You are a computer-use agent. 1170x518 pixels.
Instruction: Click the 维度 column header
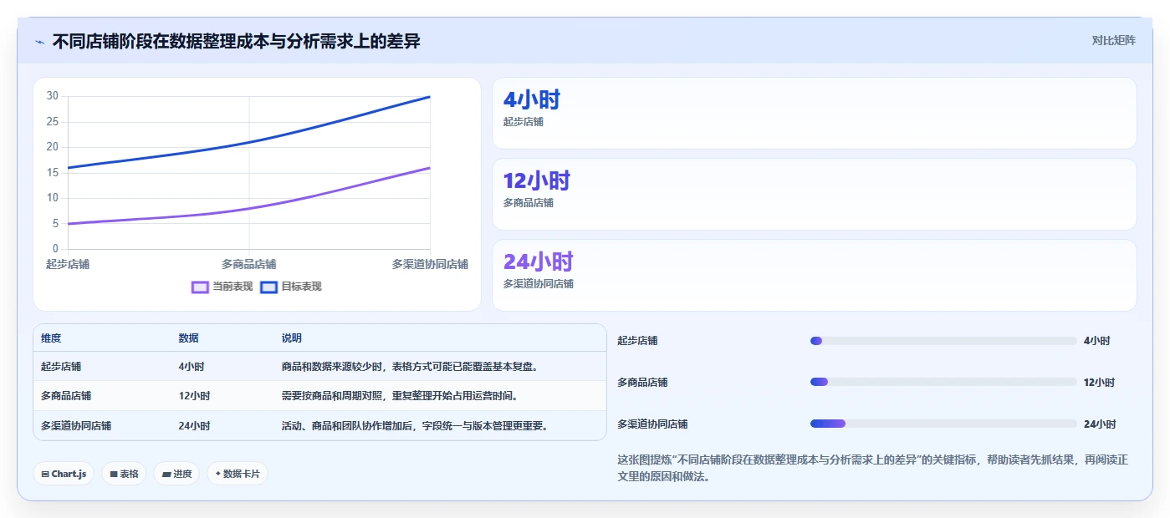click(x=51, y=338)
